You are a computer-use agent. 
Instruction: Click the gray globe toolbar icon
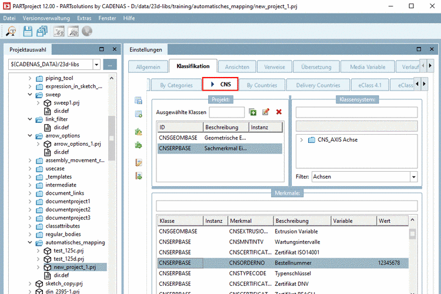click(x=87, y=31)
